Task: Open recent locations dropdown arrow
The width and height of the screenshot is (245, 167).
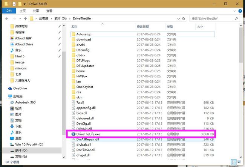Action: pyautogui.click(x=20, y=19)
